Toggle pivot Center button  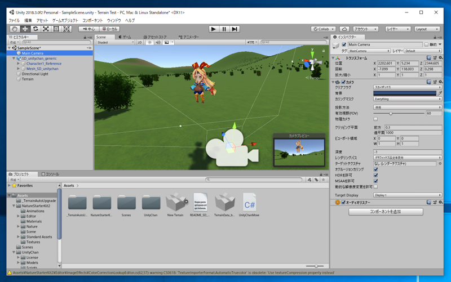pyautogui.click(x=89, y=29)
